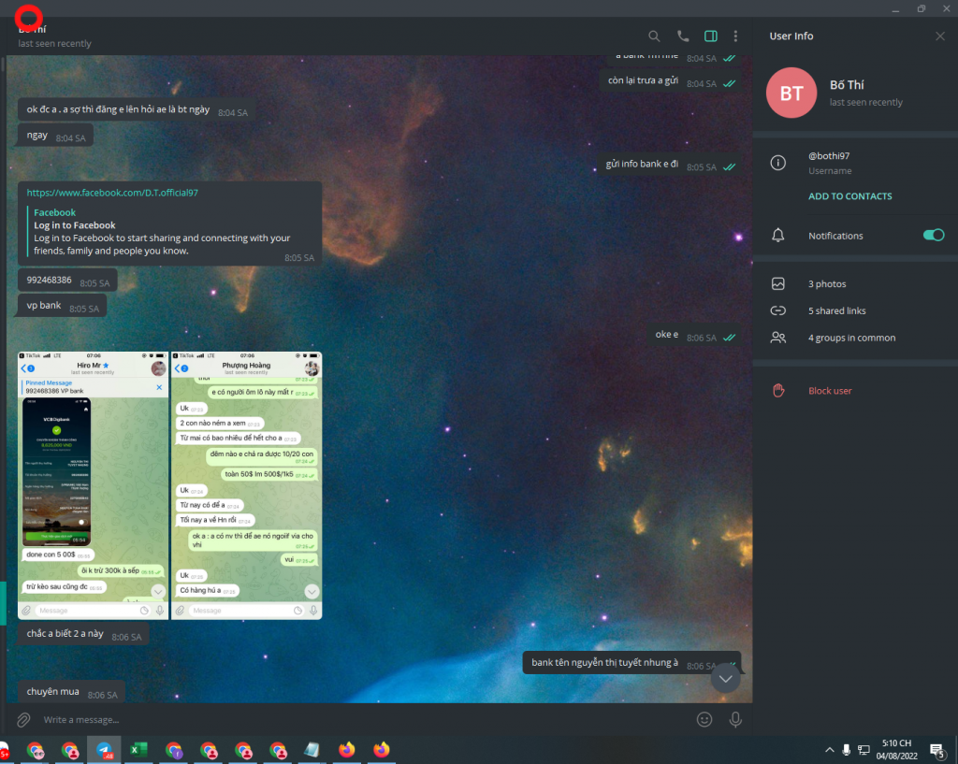Jump to latest messages with down arrow
Screen dimensions: 958x764
pyautogui.click(x=726, y=678)
